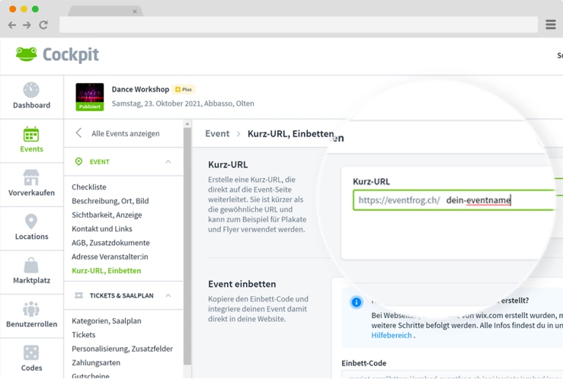
Task: Open the Dashboard sidebar icon
Action: click(31, 91)
